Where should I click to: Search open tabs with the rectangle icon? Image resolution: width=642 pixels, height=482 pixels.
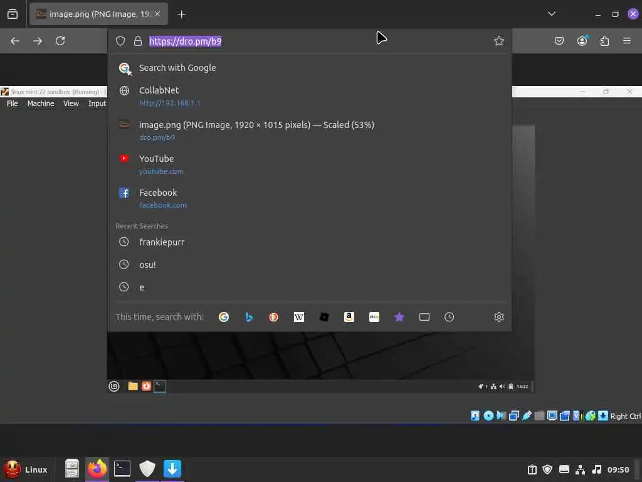coord(424,317)
